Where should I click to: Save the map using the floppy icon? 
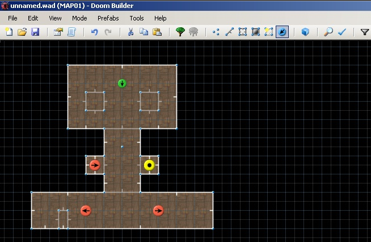coord(35,31)
